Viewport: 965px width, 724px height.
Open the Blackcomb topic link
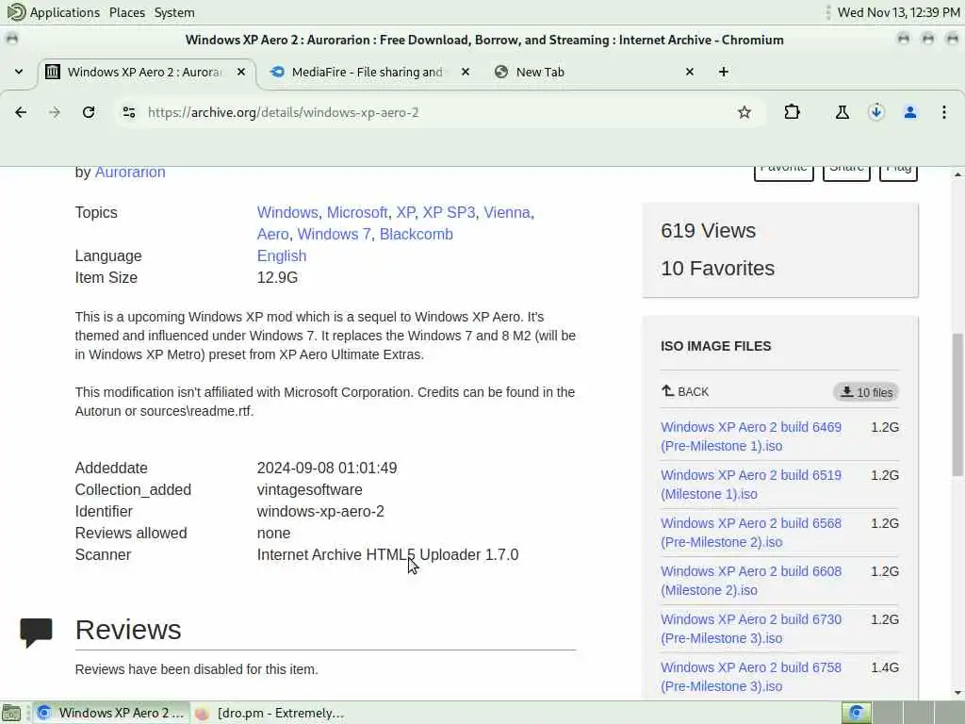click(416, 234)
